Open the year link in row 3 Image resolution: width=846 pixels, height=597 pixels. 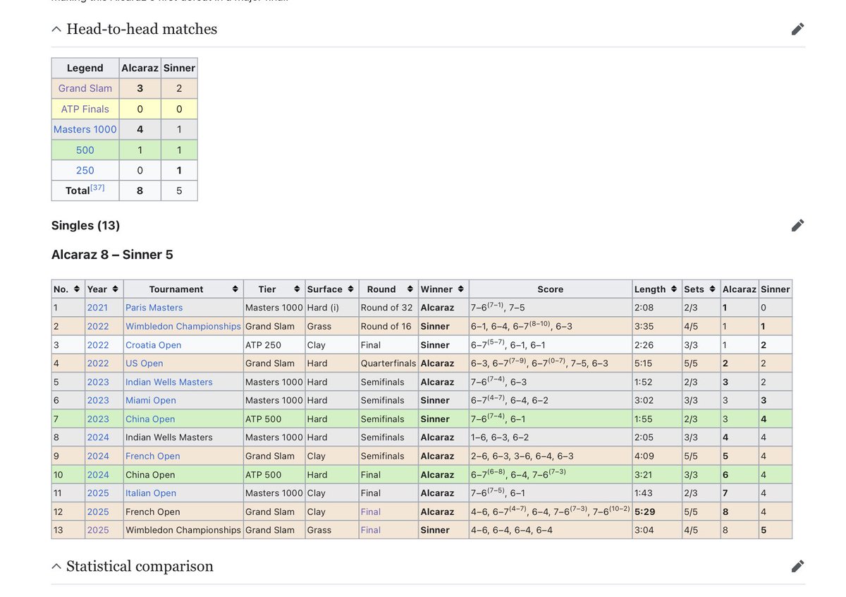(x=98, y=345)
